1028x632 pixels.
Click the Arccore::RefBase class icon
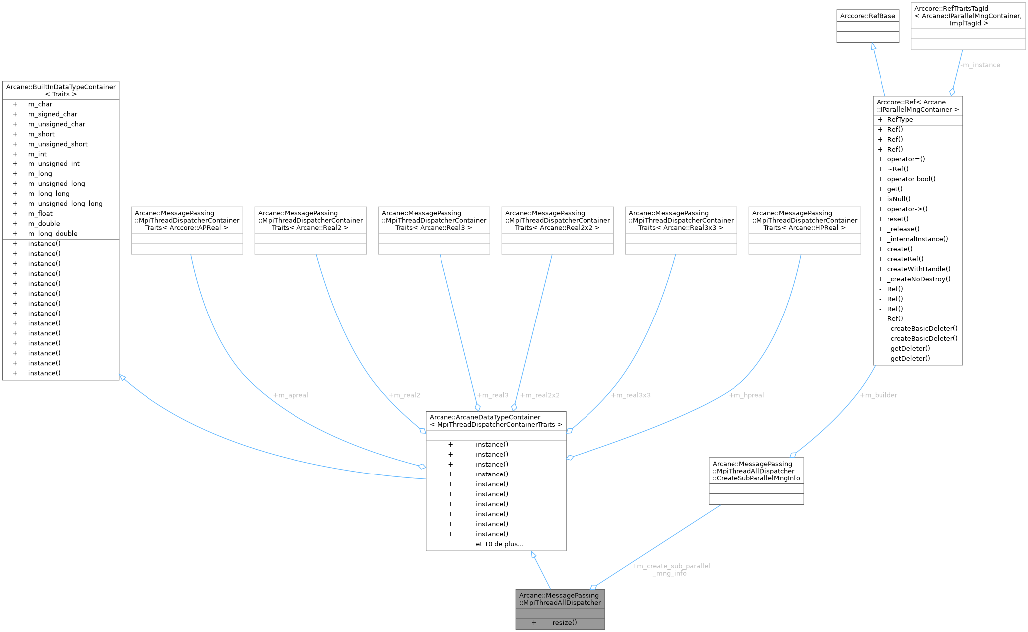[x=867, y=20]
